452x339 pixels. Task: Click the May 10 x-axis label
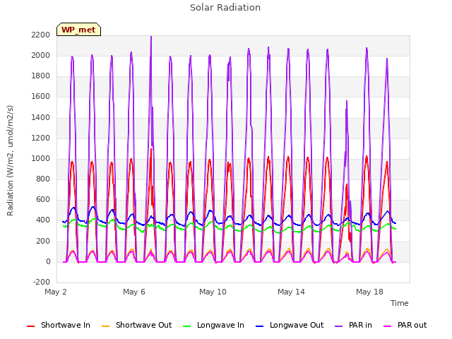(213, 292)
